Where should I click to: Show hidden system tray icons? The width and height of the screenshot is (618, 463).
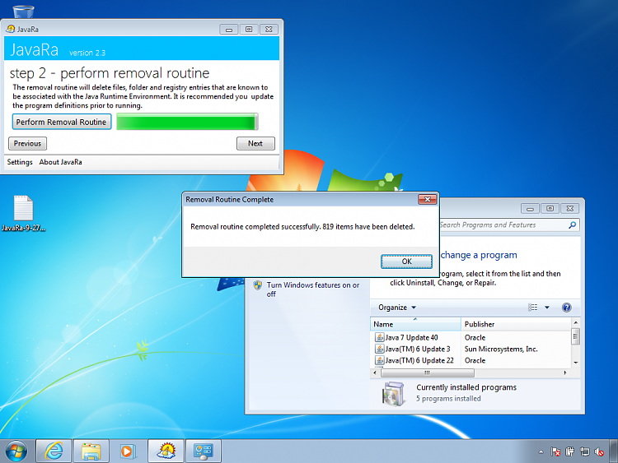541,452
